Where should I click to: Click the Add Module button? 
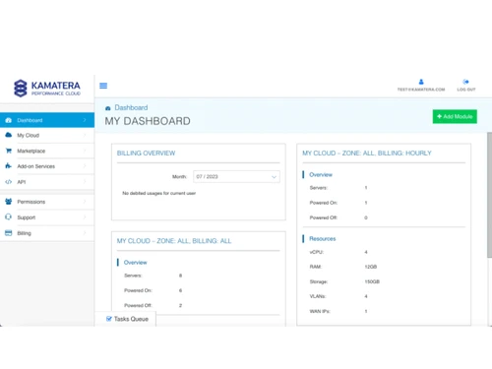click(x=455, y=116)
